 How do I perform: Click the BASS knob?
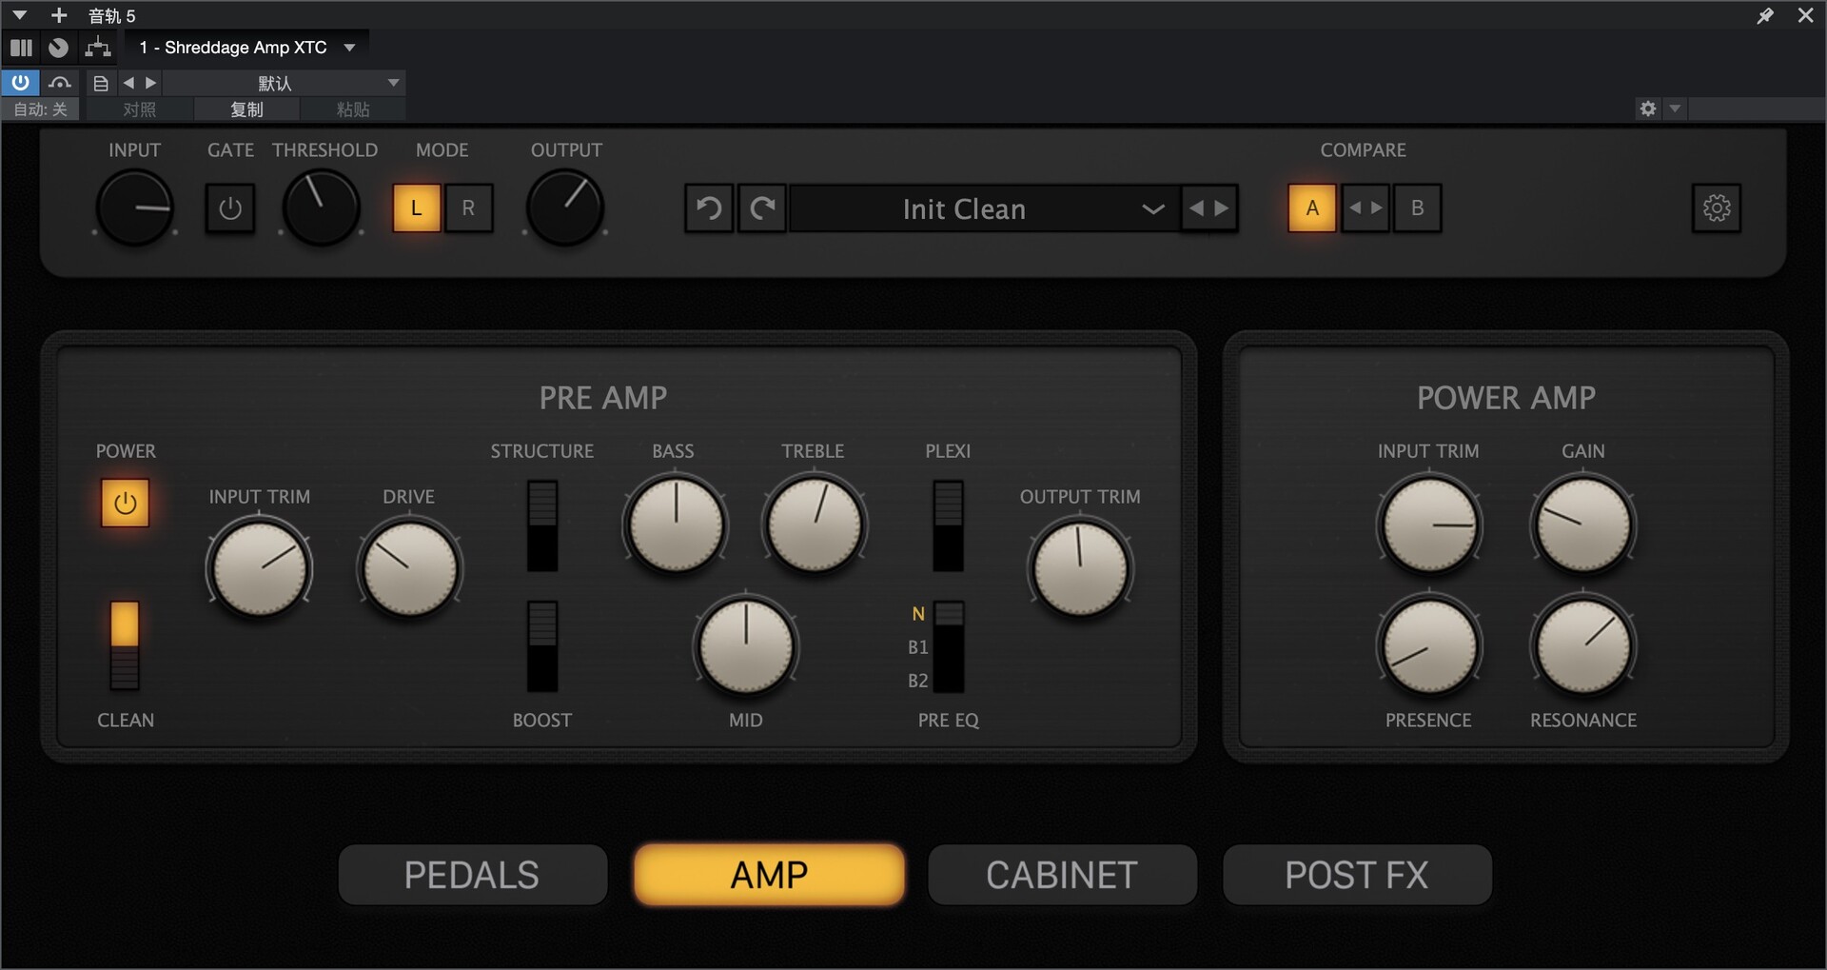675,525
